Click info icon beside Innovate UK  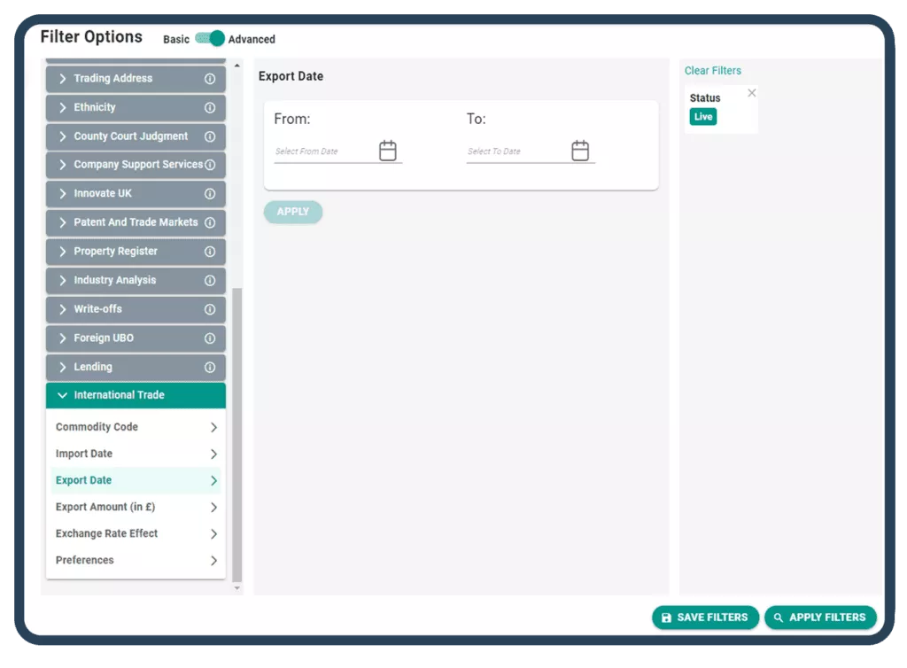210,194
